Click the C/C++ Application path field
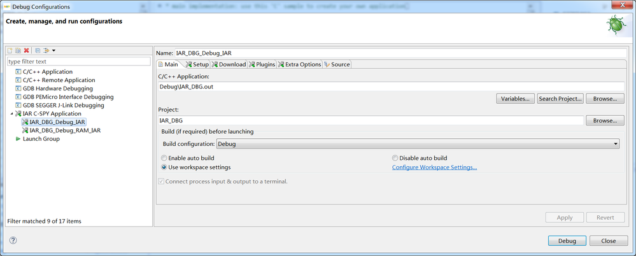This screenshot has height=256, width=636. coord(391,87)
